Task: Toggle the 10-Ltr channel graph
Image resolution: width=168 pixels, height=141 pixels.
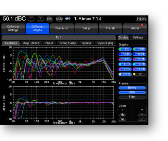Action: click(x=139, y=64)
